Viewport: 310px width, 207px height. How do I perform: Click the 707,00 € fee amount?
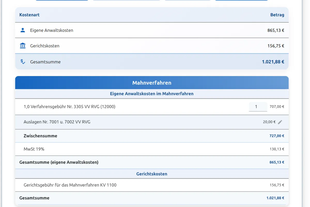point(277,107)
